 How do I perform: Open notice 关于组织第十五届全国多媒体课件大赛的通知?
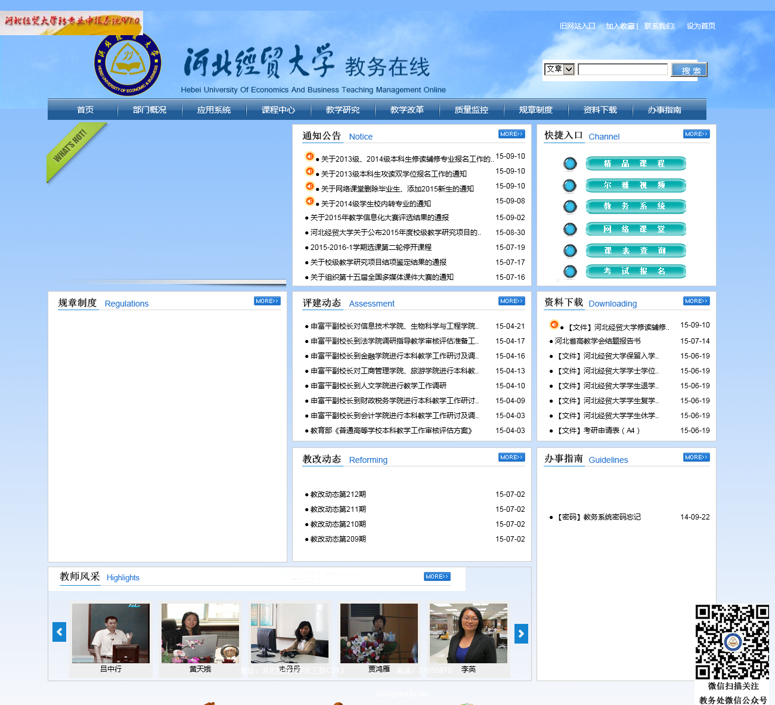[382, 277]
